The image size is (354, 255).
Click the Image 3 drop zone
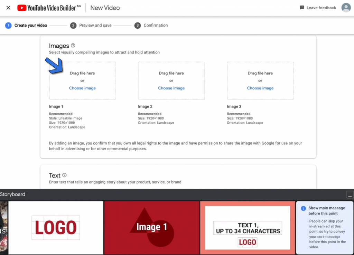[x=260, y=81]
